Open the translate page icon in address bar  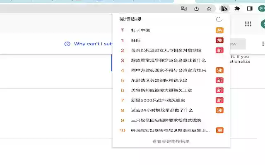[x=184, y=8]
